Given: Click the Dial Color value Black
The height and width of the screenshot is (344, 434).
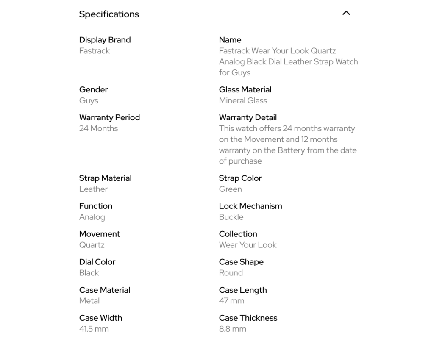Looking at the screenshot, I should coord(89,273).
